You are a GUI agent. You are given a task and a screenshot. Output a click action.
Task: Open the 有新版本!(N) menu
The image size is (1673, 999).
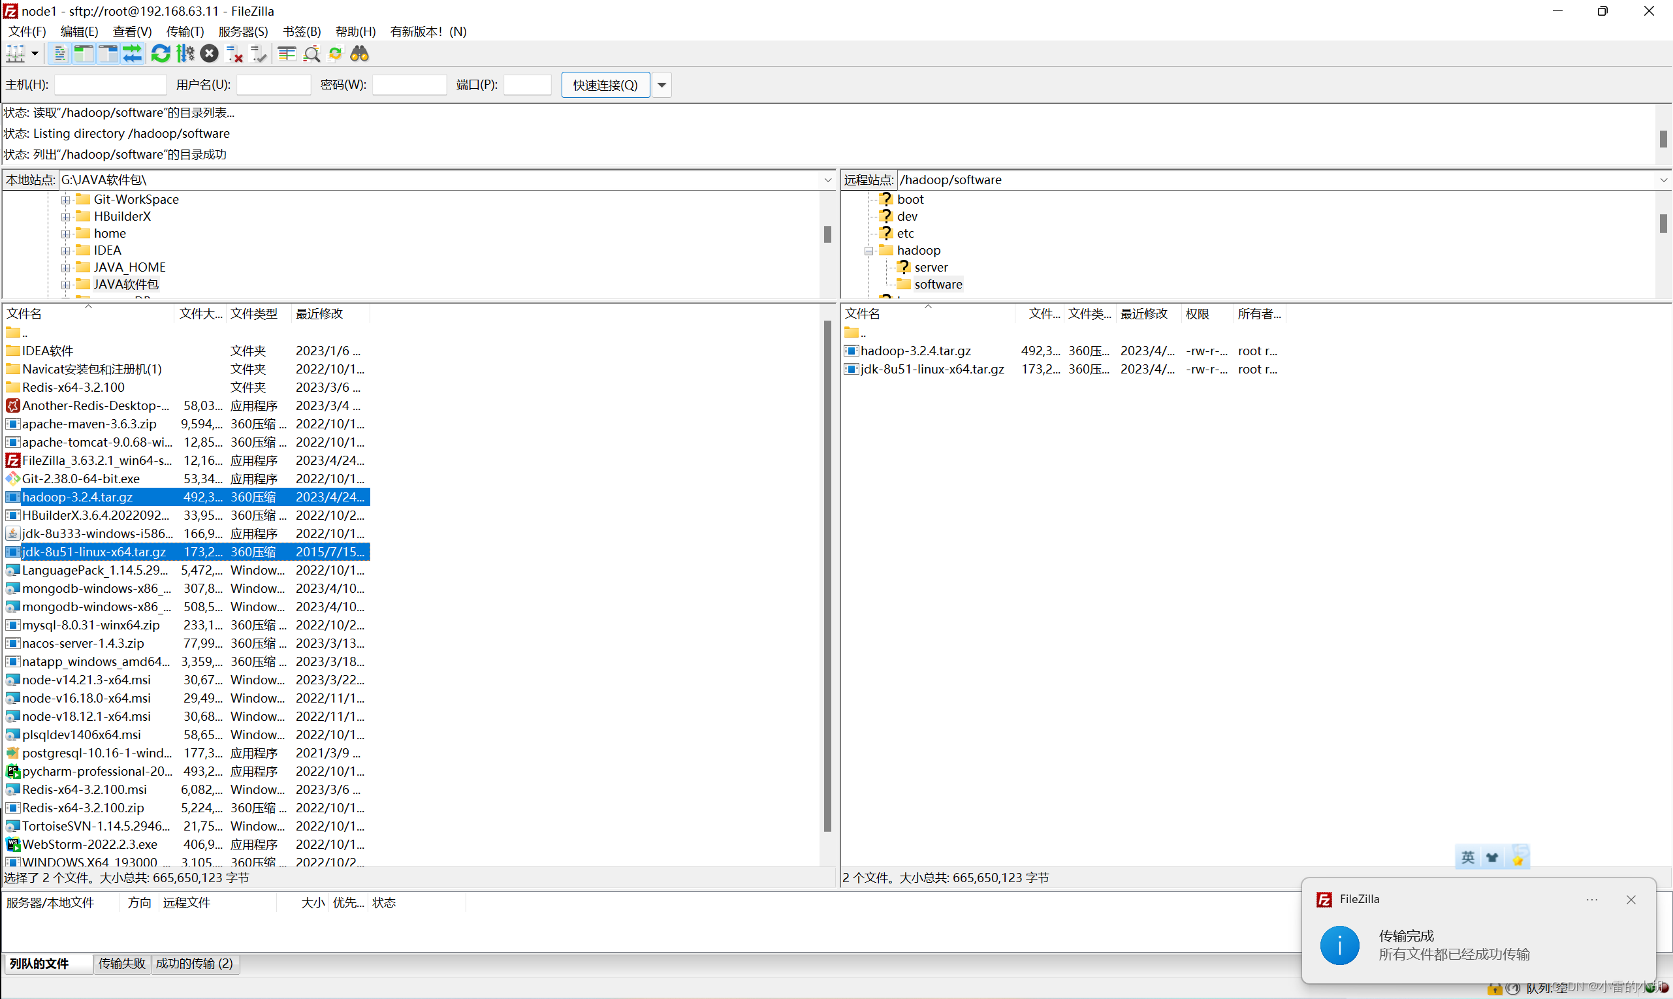pos(428,31)
